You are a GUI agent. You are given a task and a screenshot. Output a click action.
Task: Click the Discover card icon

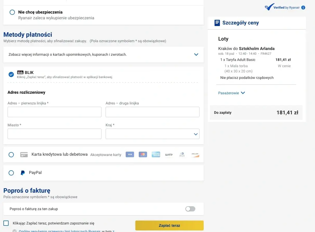click(x=195, y=154)
